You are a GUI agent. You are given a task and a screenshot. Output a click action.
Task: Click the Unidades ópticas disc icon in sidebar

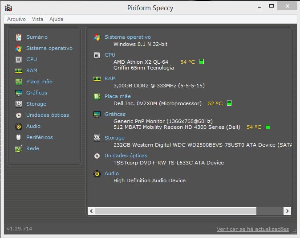19,115
